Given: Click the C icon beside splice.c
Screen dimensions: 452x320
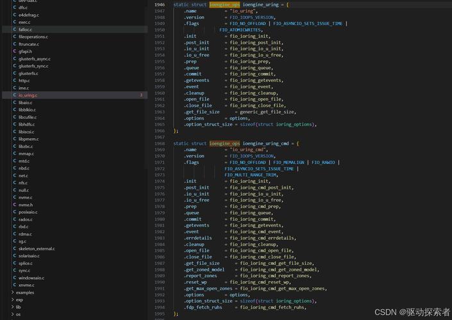Looking at the screenshot, I should (x=14, y=263).
